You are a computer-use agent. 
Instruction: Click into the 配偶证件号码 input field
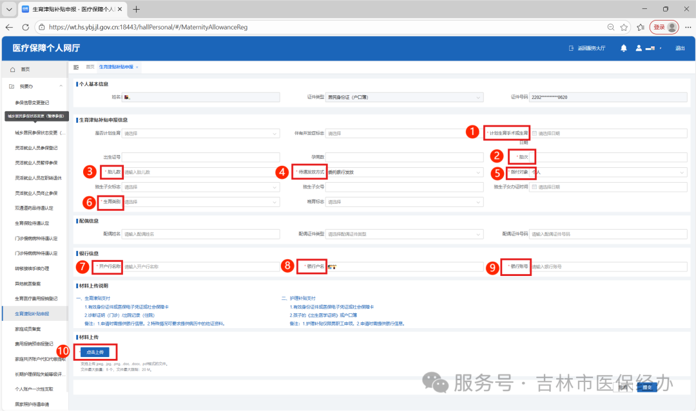pyautogui.click(x=608, y=234)
